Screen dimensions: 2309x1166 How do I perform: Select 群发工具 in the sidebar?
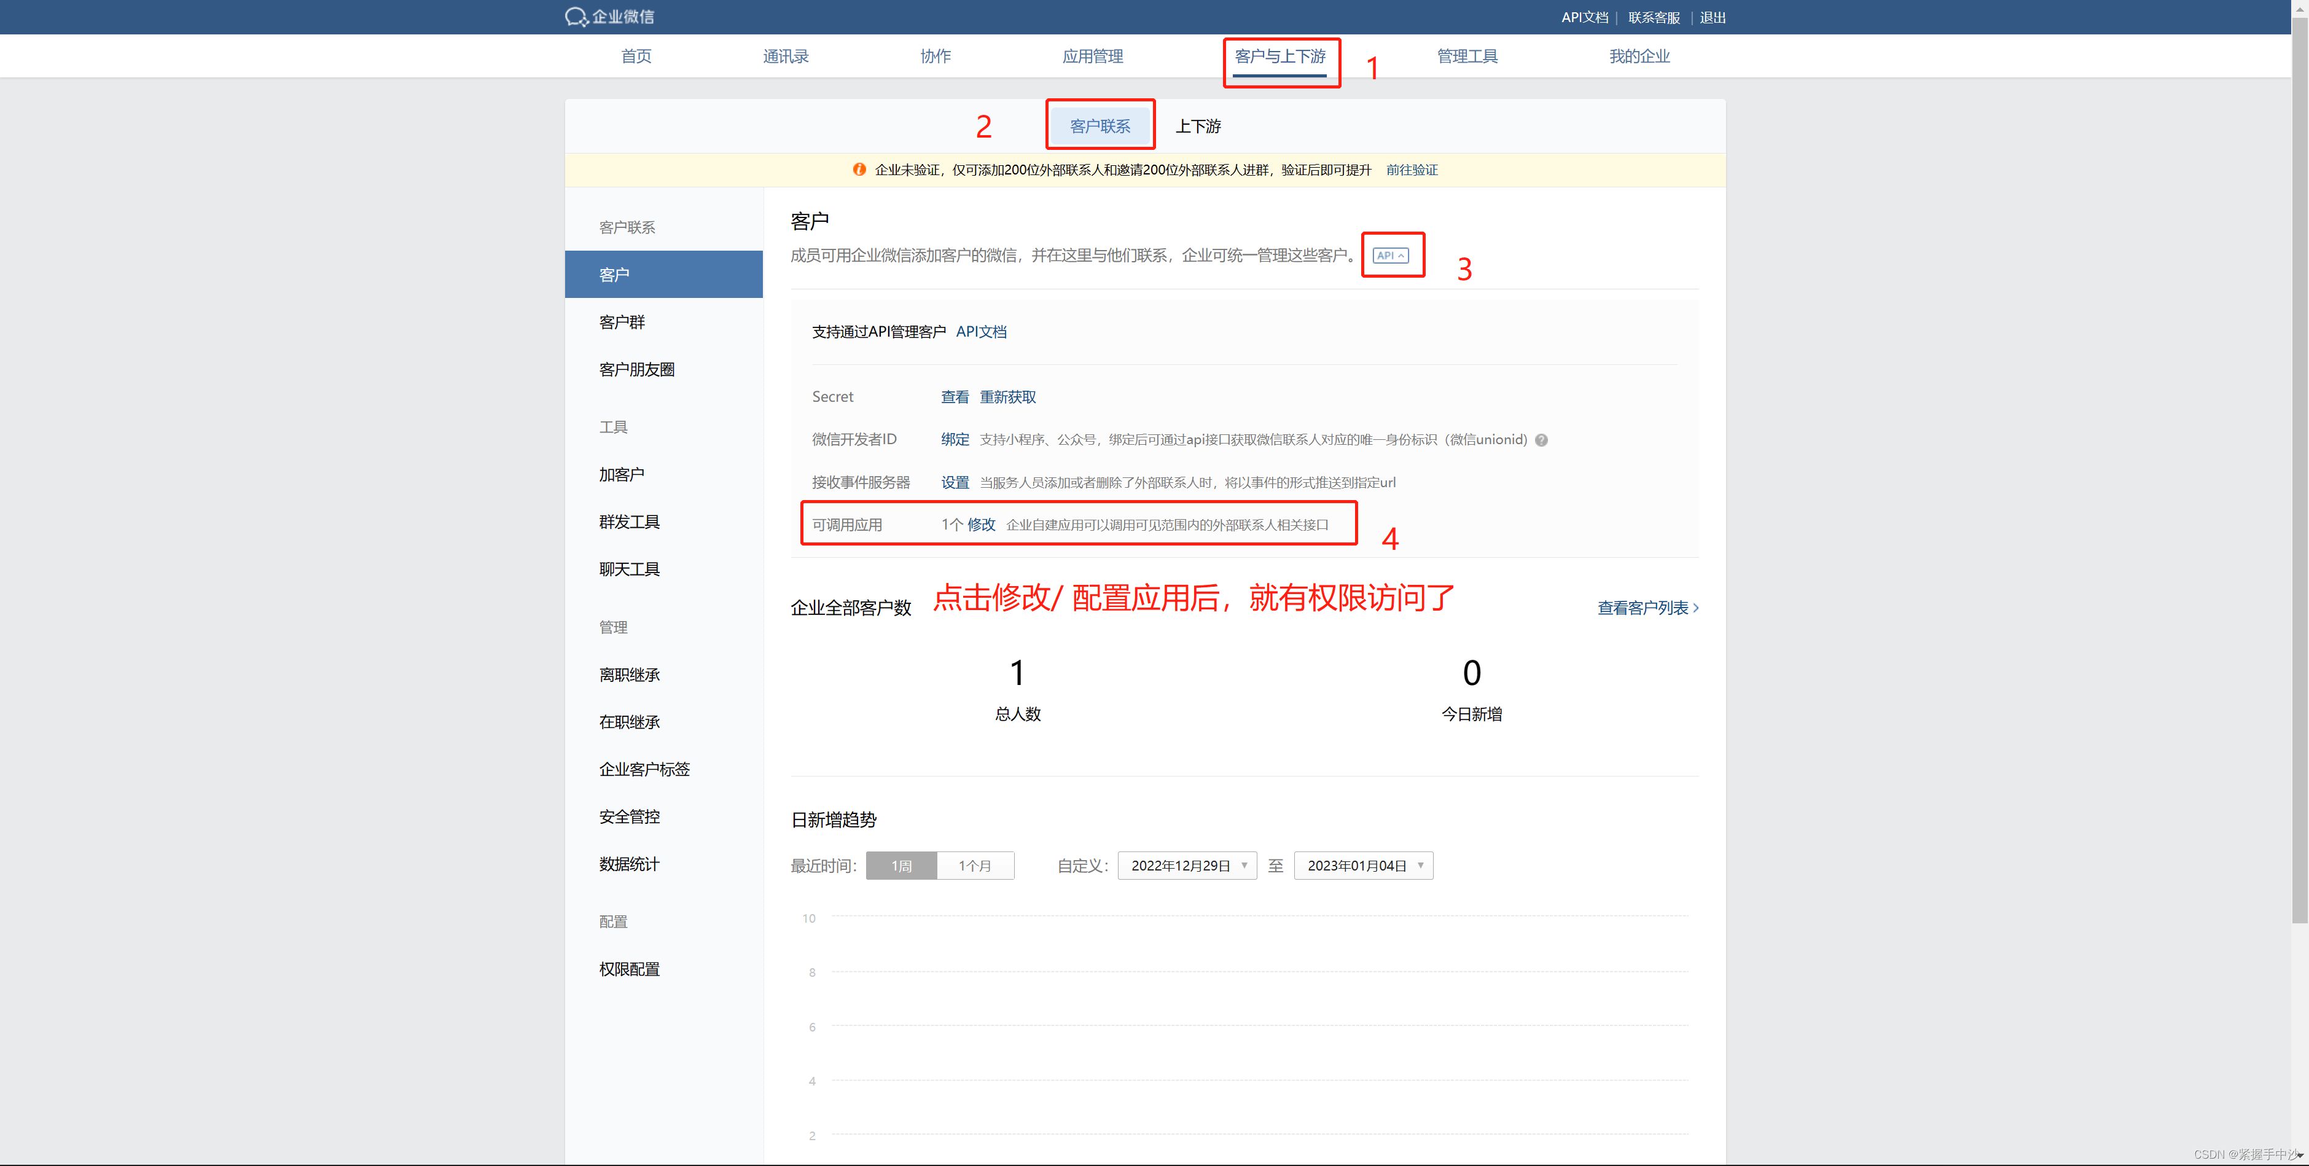tap(628, 521)
